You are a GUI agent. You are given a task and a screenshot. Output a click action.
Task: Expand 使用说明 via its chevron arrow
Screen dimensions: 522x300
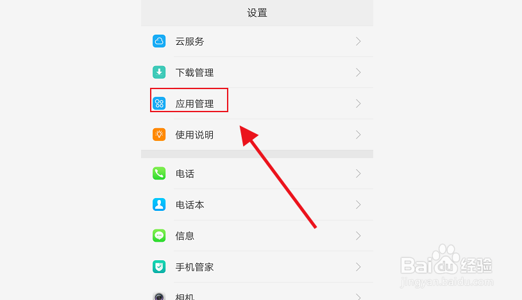pos(358,135)
